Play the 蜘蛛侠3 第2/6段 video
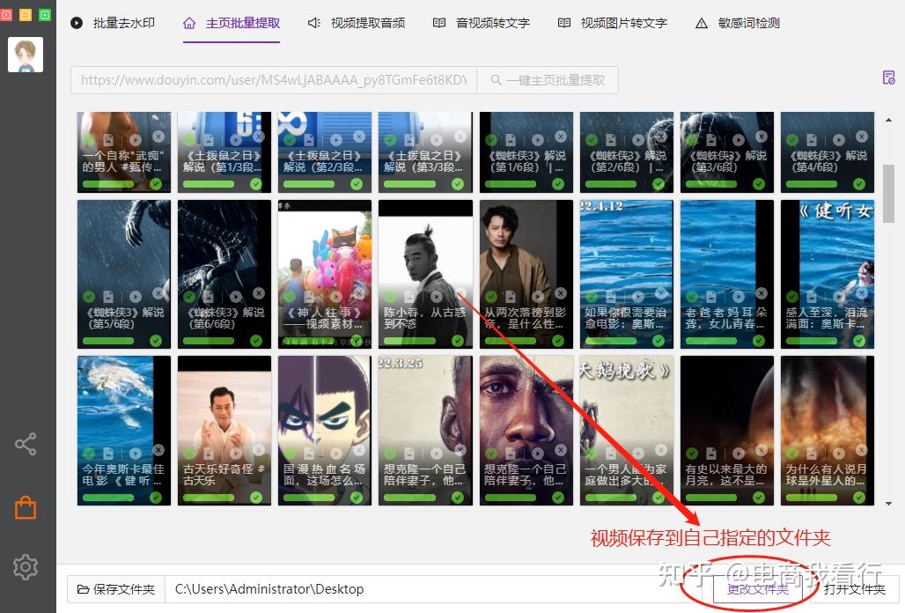 [637, 140]
